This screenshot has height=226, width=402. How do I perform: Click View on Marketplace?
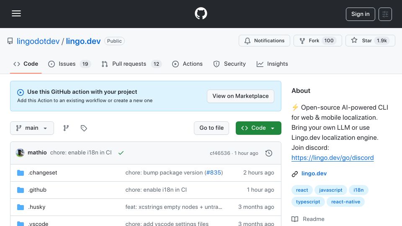click(240, 96)
